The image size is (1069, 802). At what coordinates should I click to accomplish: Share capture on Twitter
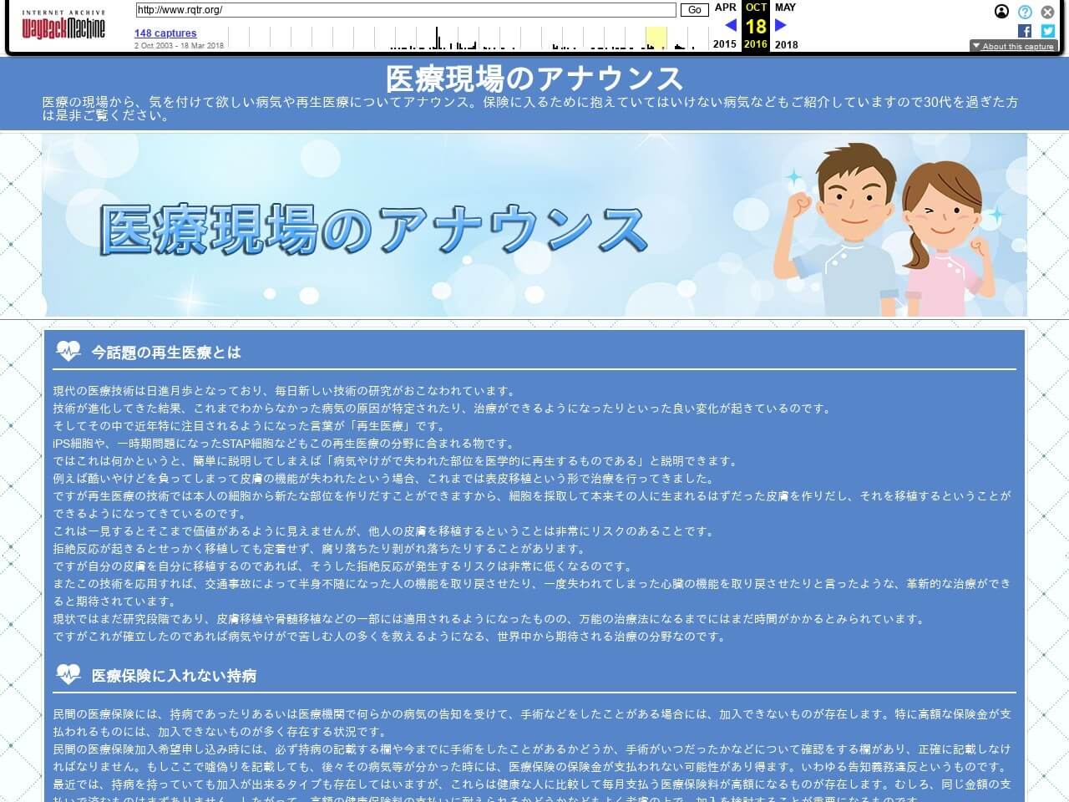[1047, 31]
